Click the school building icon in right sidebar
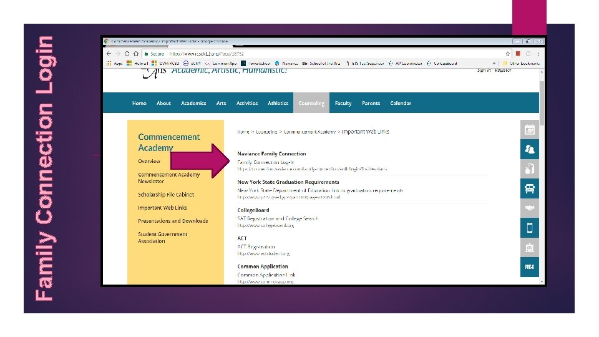Viewport: 599px width, 337px height. click(530, 248)
